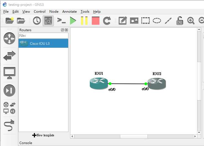Open console to all devices
Viewport: 204px width, 146px height.
tap(61, 21)
